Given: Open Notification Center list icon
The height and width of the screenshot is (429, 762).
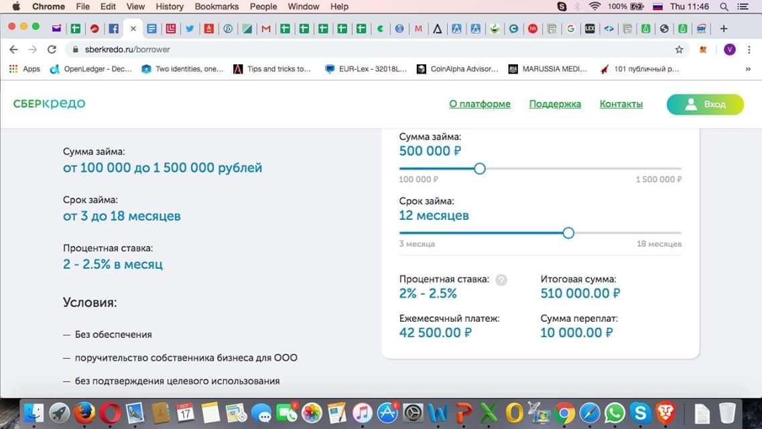Looking at the screenshot, I should 743,6.
